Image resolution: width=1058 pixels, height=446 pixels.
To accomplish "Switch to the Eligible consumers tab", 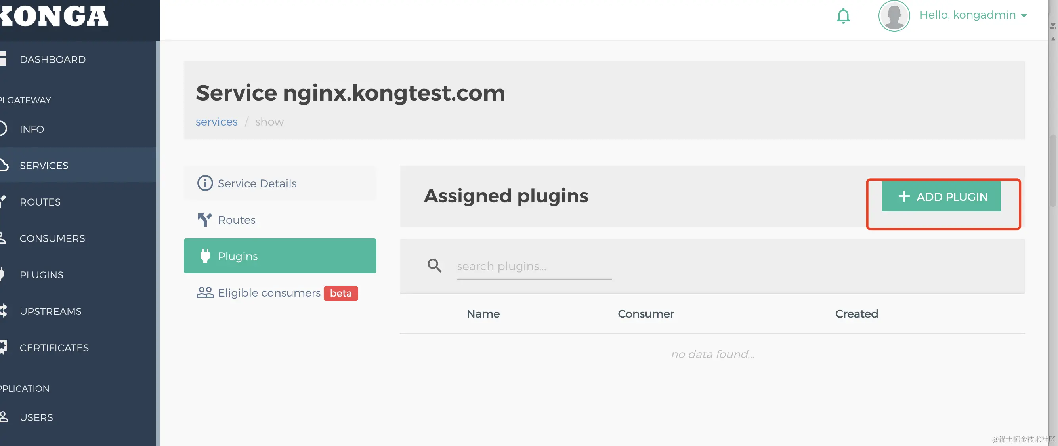I will 269,293.
